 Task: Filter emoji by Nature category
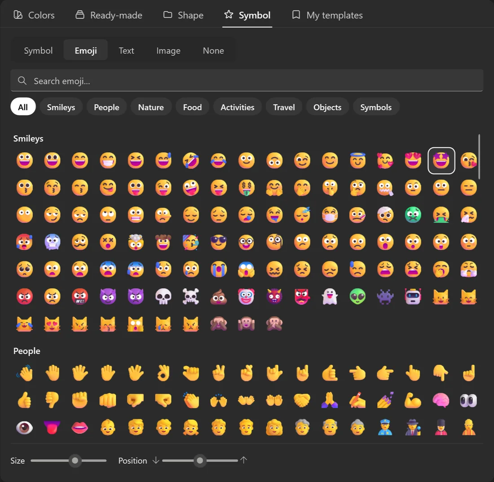[151, 107]
